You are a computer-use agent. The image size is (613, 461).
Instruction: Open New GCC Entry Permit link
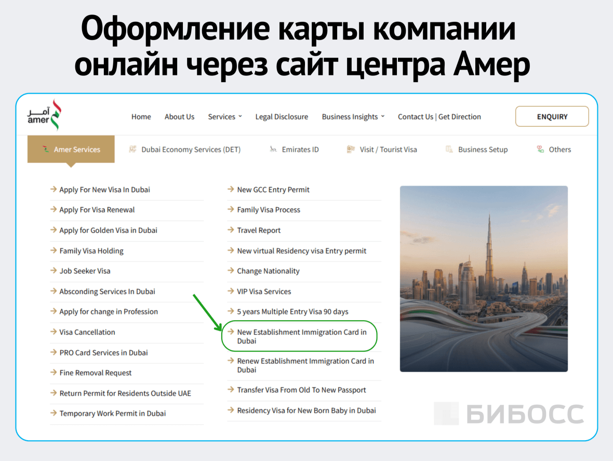click(x=273, y=190)
